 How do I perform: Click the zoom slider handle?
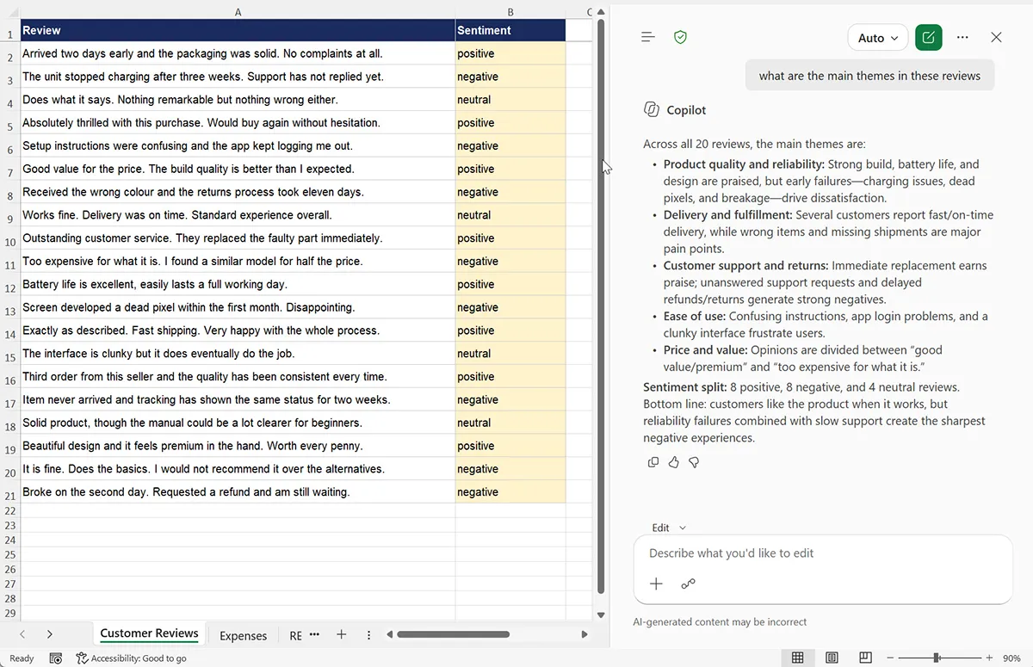tap(936, 658)
